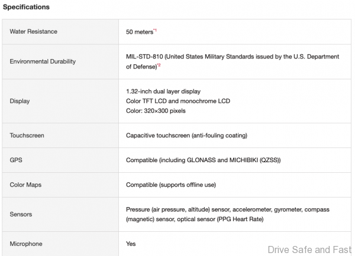Click the Capacitive touchscreen anti-fouling text
The width and height of the screenshot is (355, 256).
point(186,136)
